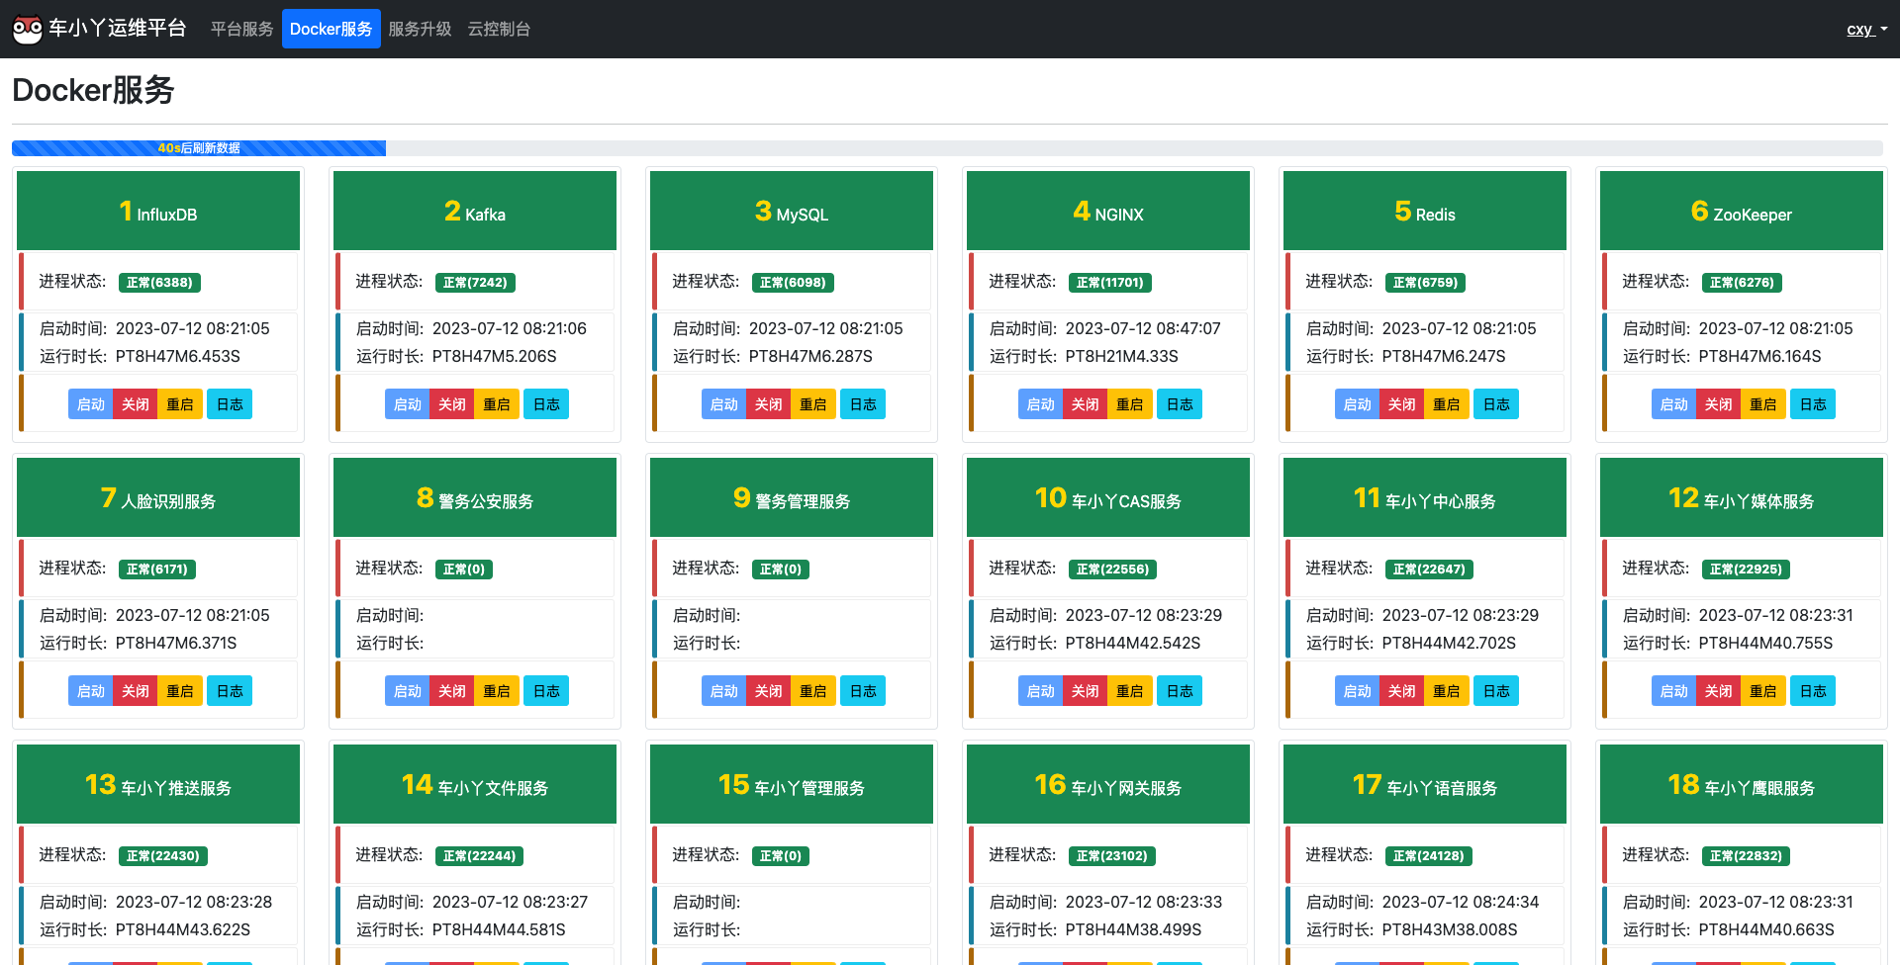Click the 车小丫 logo icon
The width and height of the screenshot is (1900, 965).
click(27, 29)
